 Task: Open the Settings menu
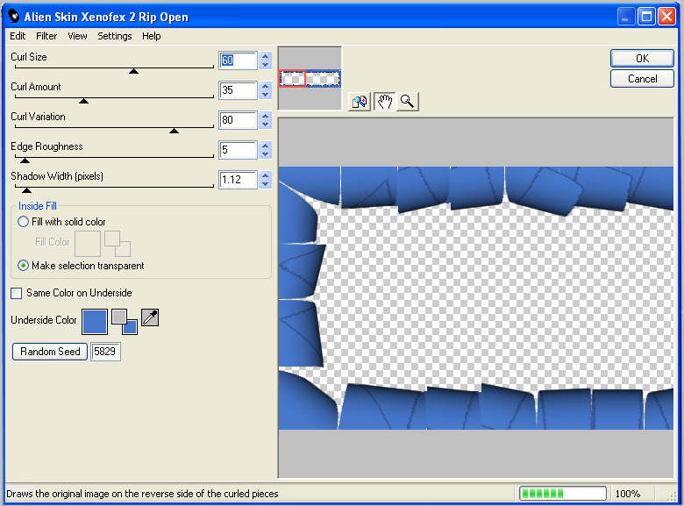coord(114,36)
